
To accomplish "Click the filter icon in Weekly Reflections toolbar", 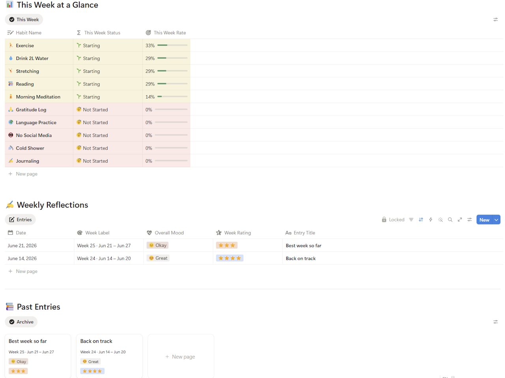I will pos(411,220).
